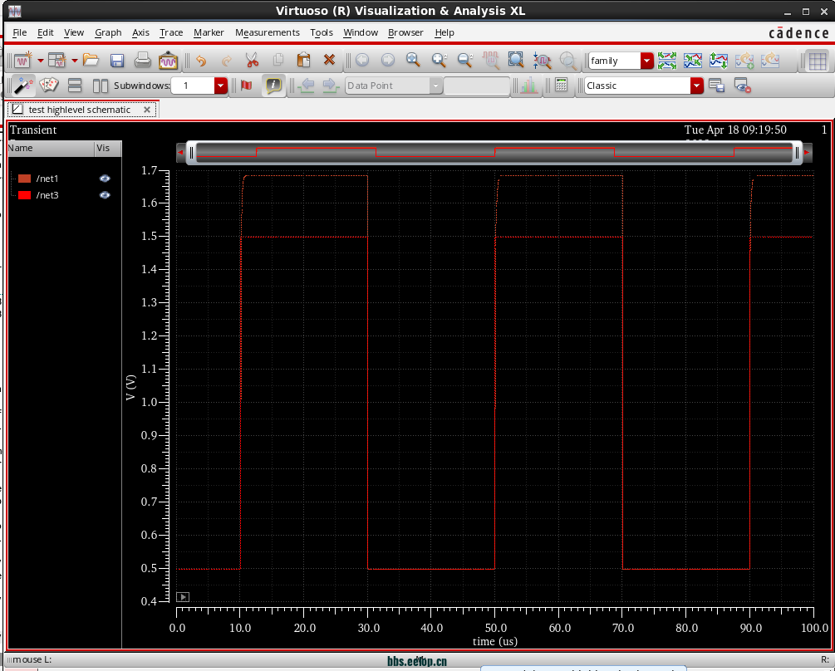Delete with the red X icon

[x=330, y=60]
